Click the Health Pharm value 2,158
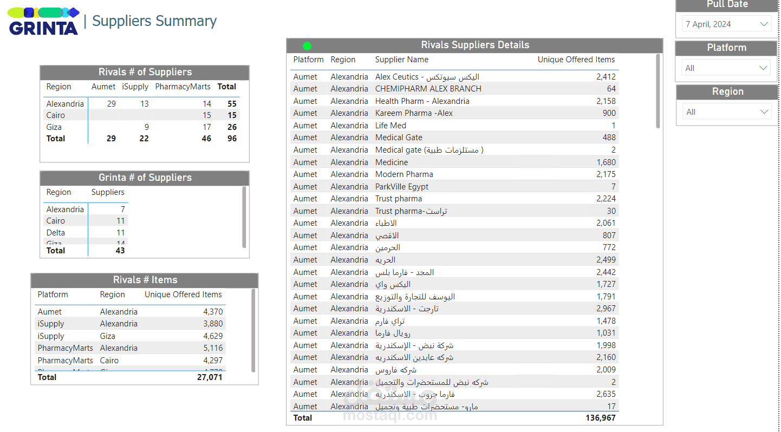This screenshot has height=432, width=781. (x=606, y=101)
